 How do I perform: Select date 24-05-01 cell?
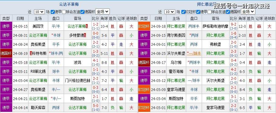pos(158,108)
